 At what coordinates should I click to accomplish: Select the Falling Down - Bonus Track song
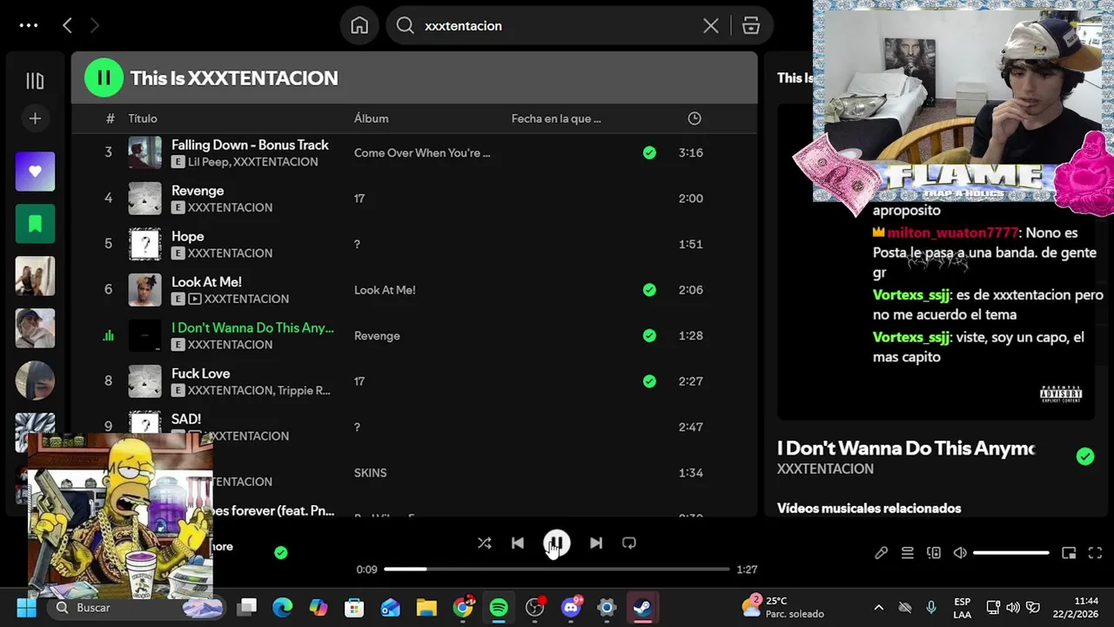(x=250, y=145)
